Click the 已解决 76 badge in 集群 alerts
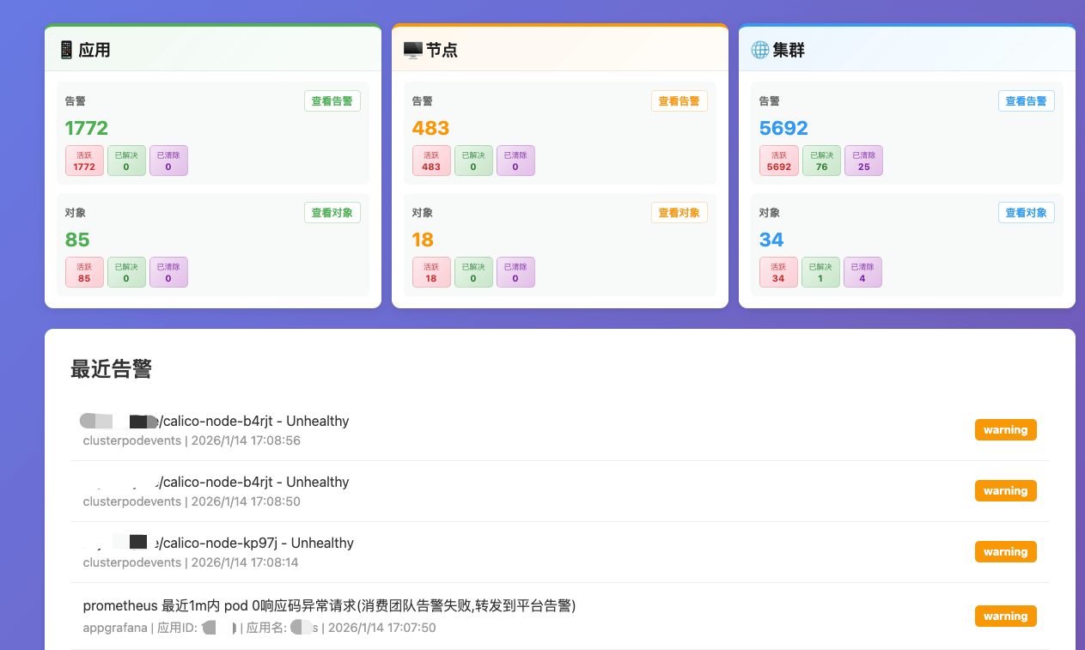 tap(821, 161)
